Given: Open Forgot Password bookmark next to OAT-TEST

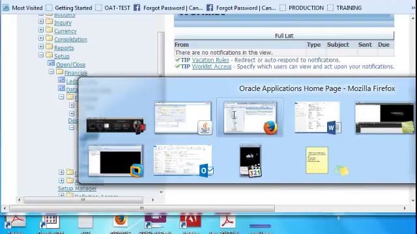Looking at the screenshot, I should coord(169,8).
